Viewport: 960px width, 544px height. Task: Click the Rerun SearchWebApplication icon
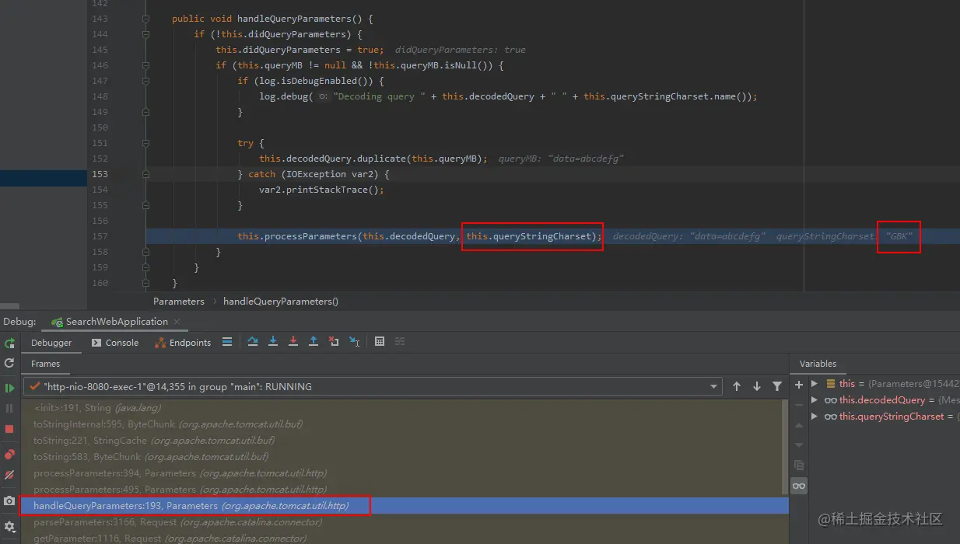(9, 343)
